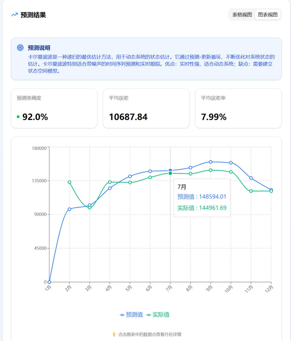Switch to 表格视图 tab
The height and width of the screenshot is (341, 291).
pos(242,15)
